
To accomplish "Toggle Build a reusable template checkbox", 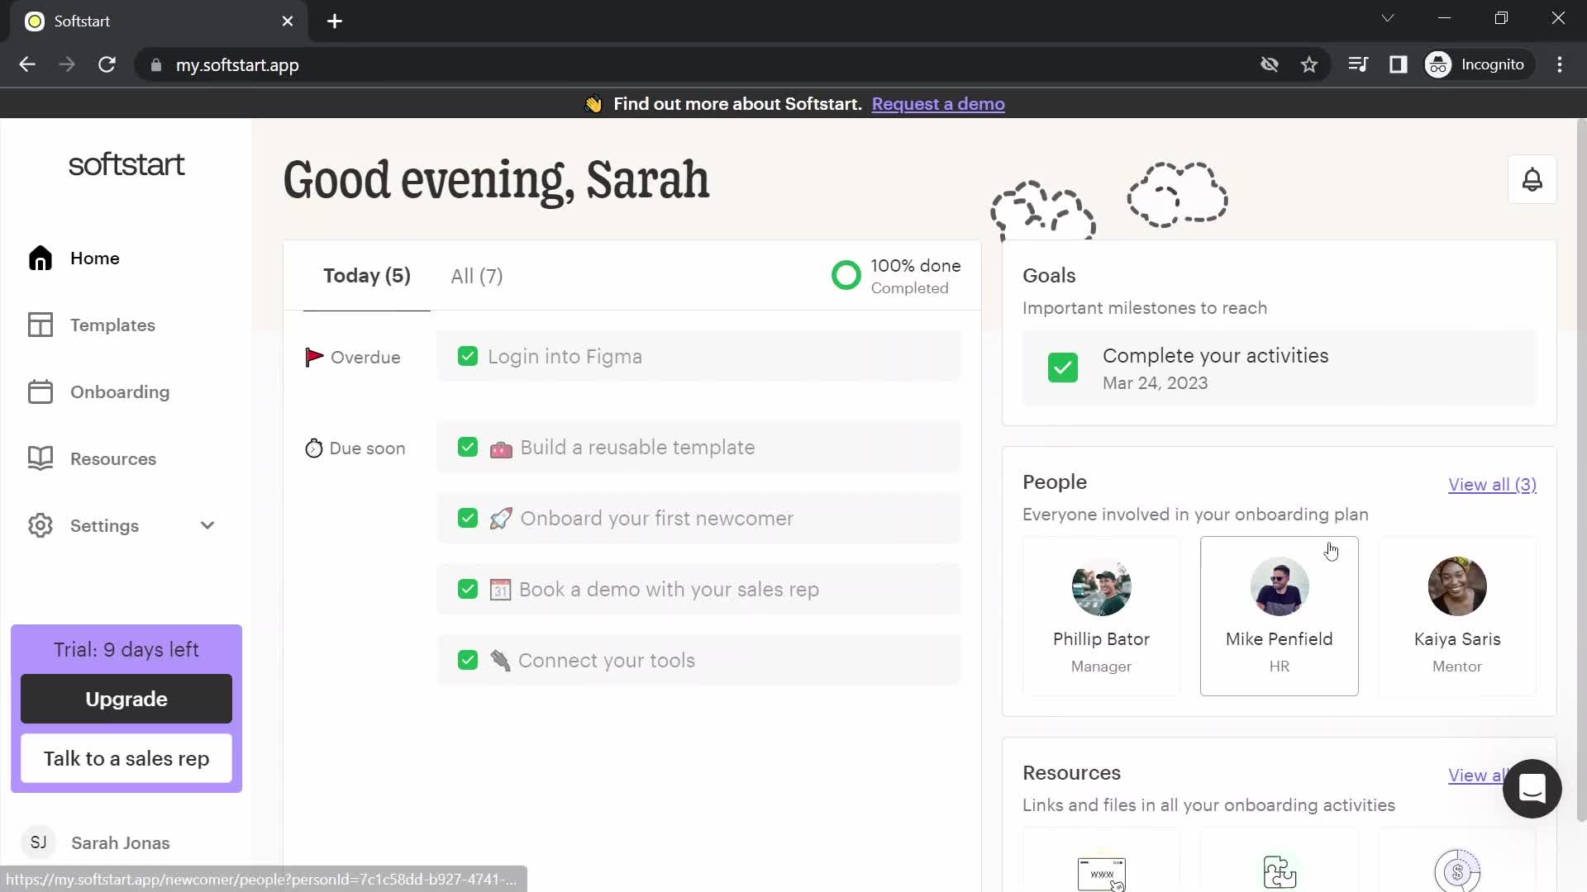I will click(x=468, y=448).
